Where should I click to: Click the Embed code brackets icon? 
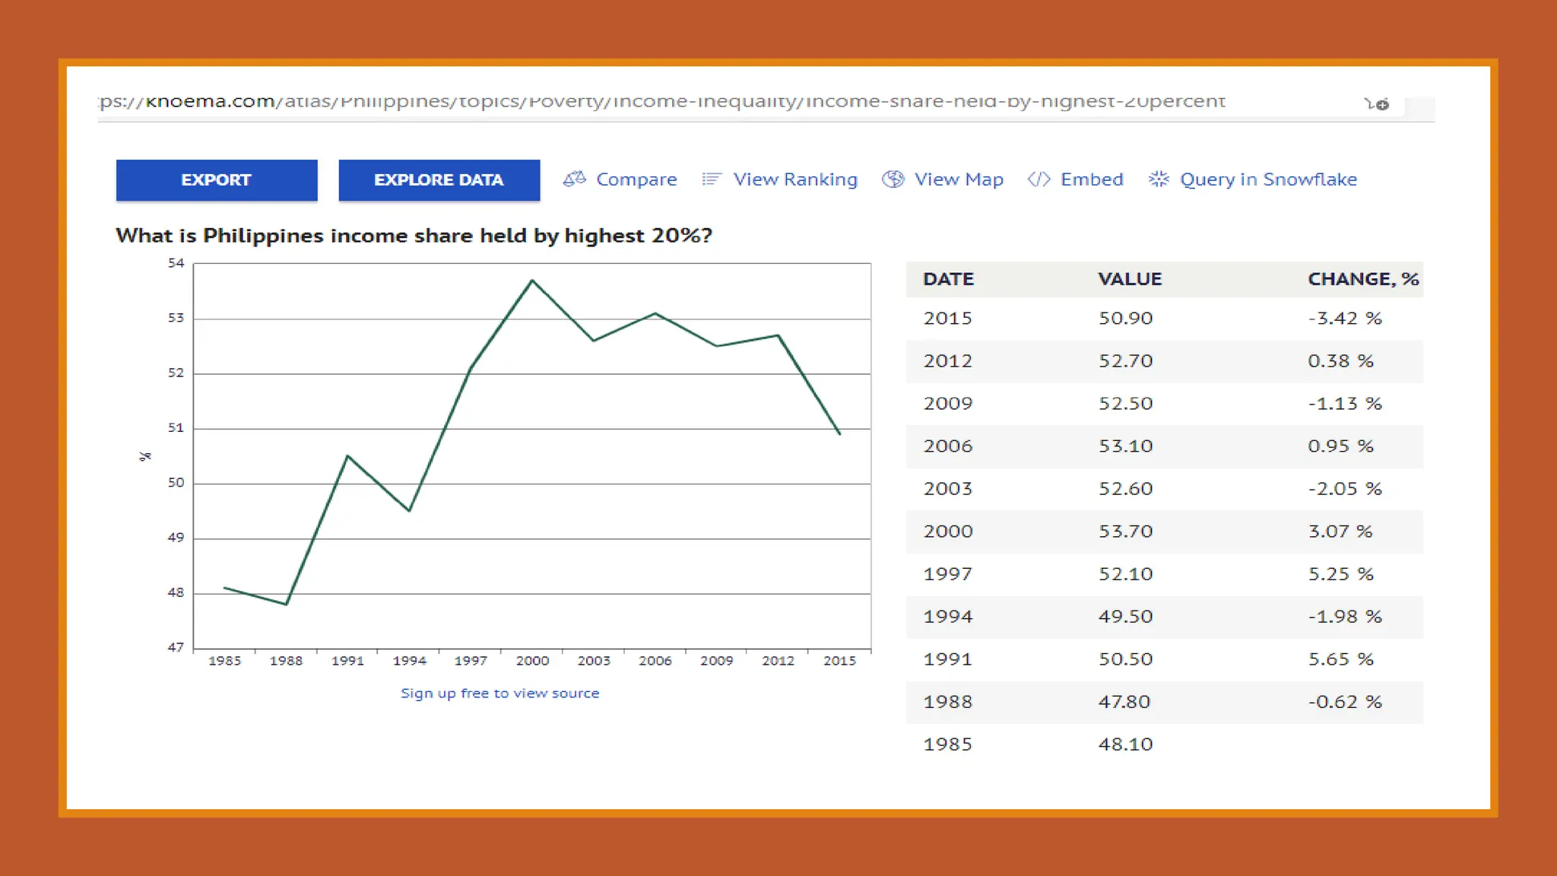coord(1039,179)
